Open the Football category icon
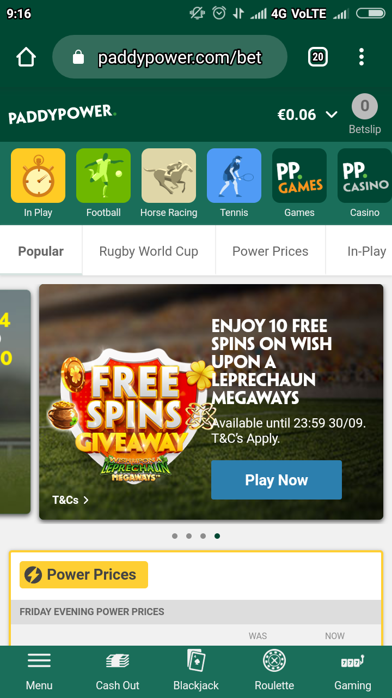The image size is (392, 698). (x=103, y=176)
